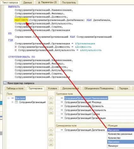This screenshot has width=134, height=149.
Task: Choose Минимум from function list
Action: tap(120, 146)
